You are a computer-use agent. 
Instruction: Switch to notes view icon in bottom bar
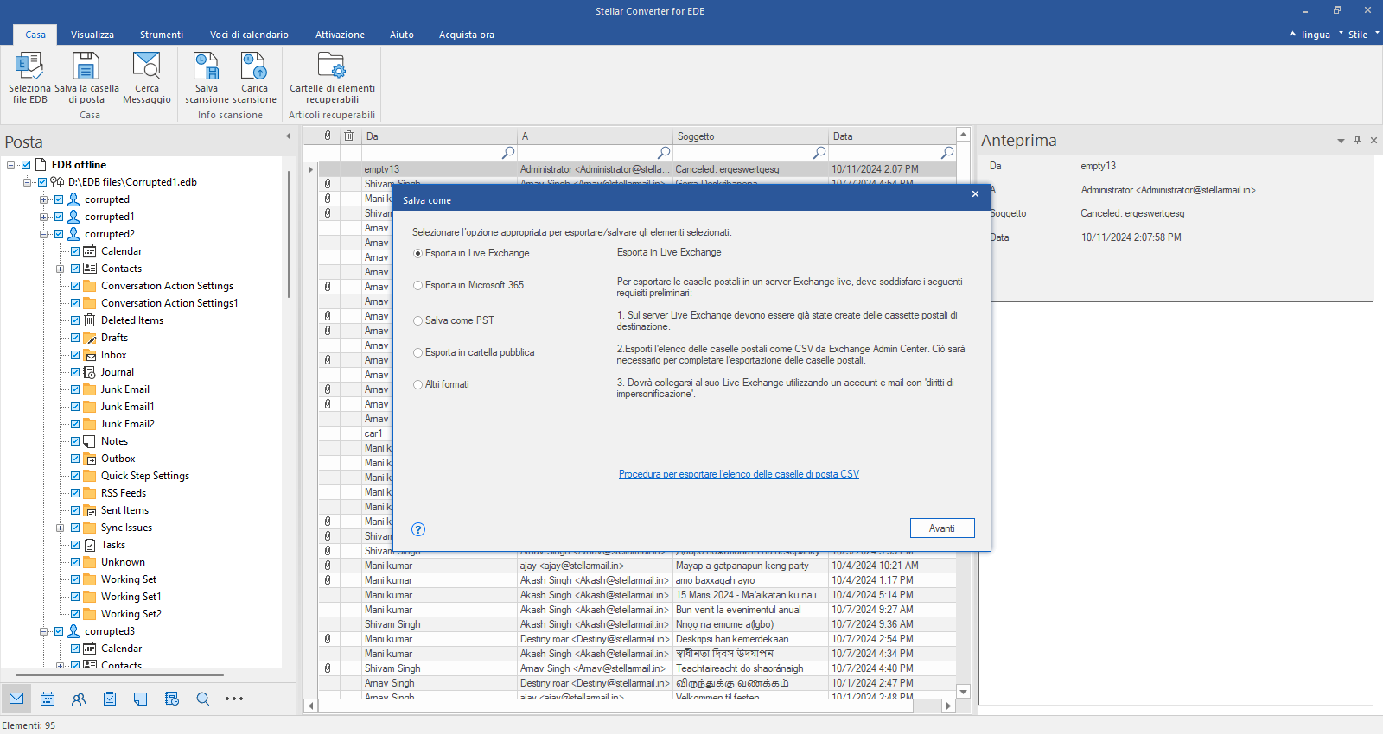141,699
